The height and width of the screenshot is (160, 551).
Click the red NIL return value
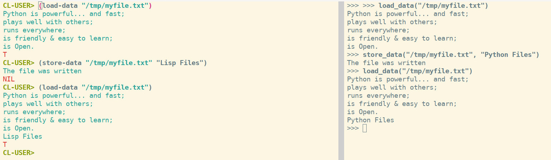(x=9, y=79)
